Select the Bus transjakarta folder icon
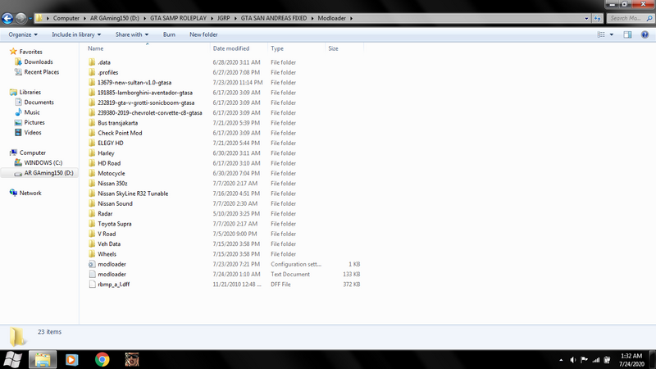Screen dimensions: 656x369 click(x=92, y=123)
